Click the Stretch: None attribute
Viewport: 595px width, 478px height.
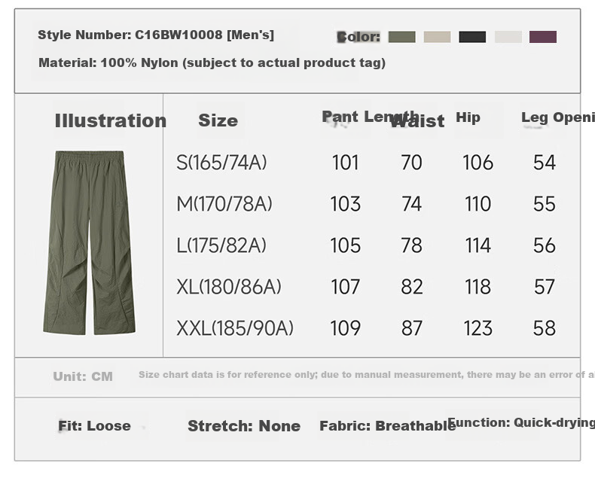pos(244,426)
